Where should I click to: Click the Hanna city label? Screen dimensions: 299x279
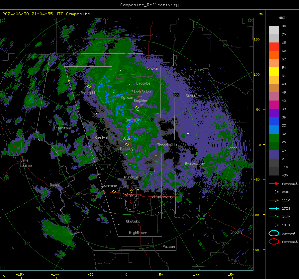click(232, 148)
